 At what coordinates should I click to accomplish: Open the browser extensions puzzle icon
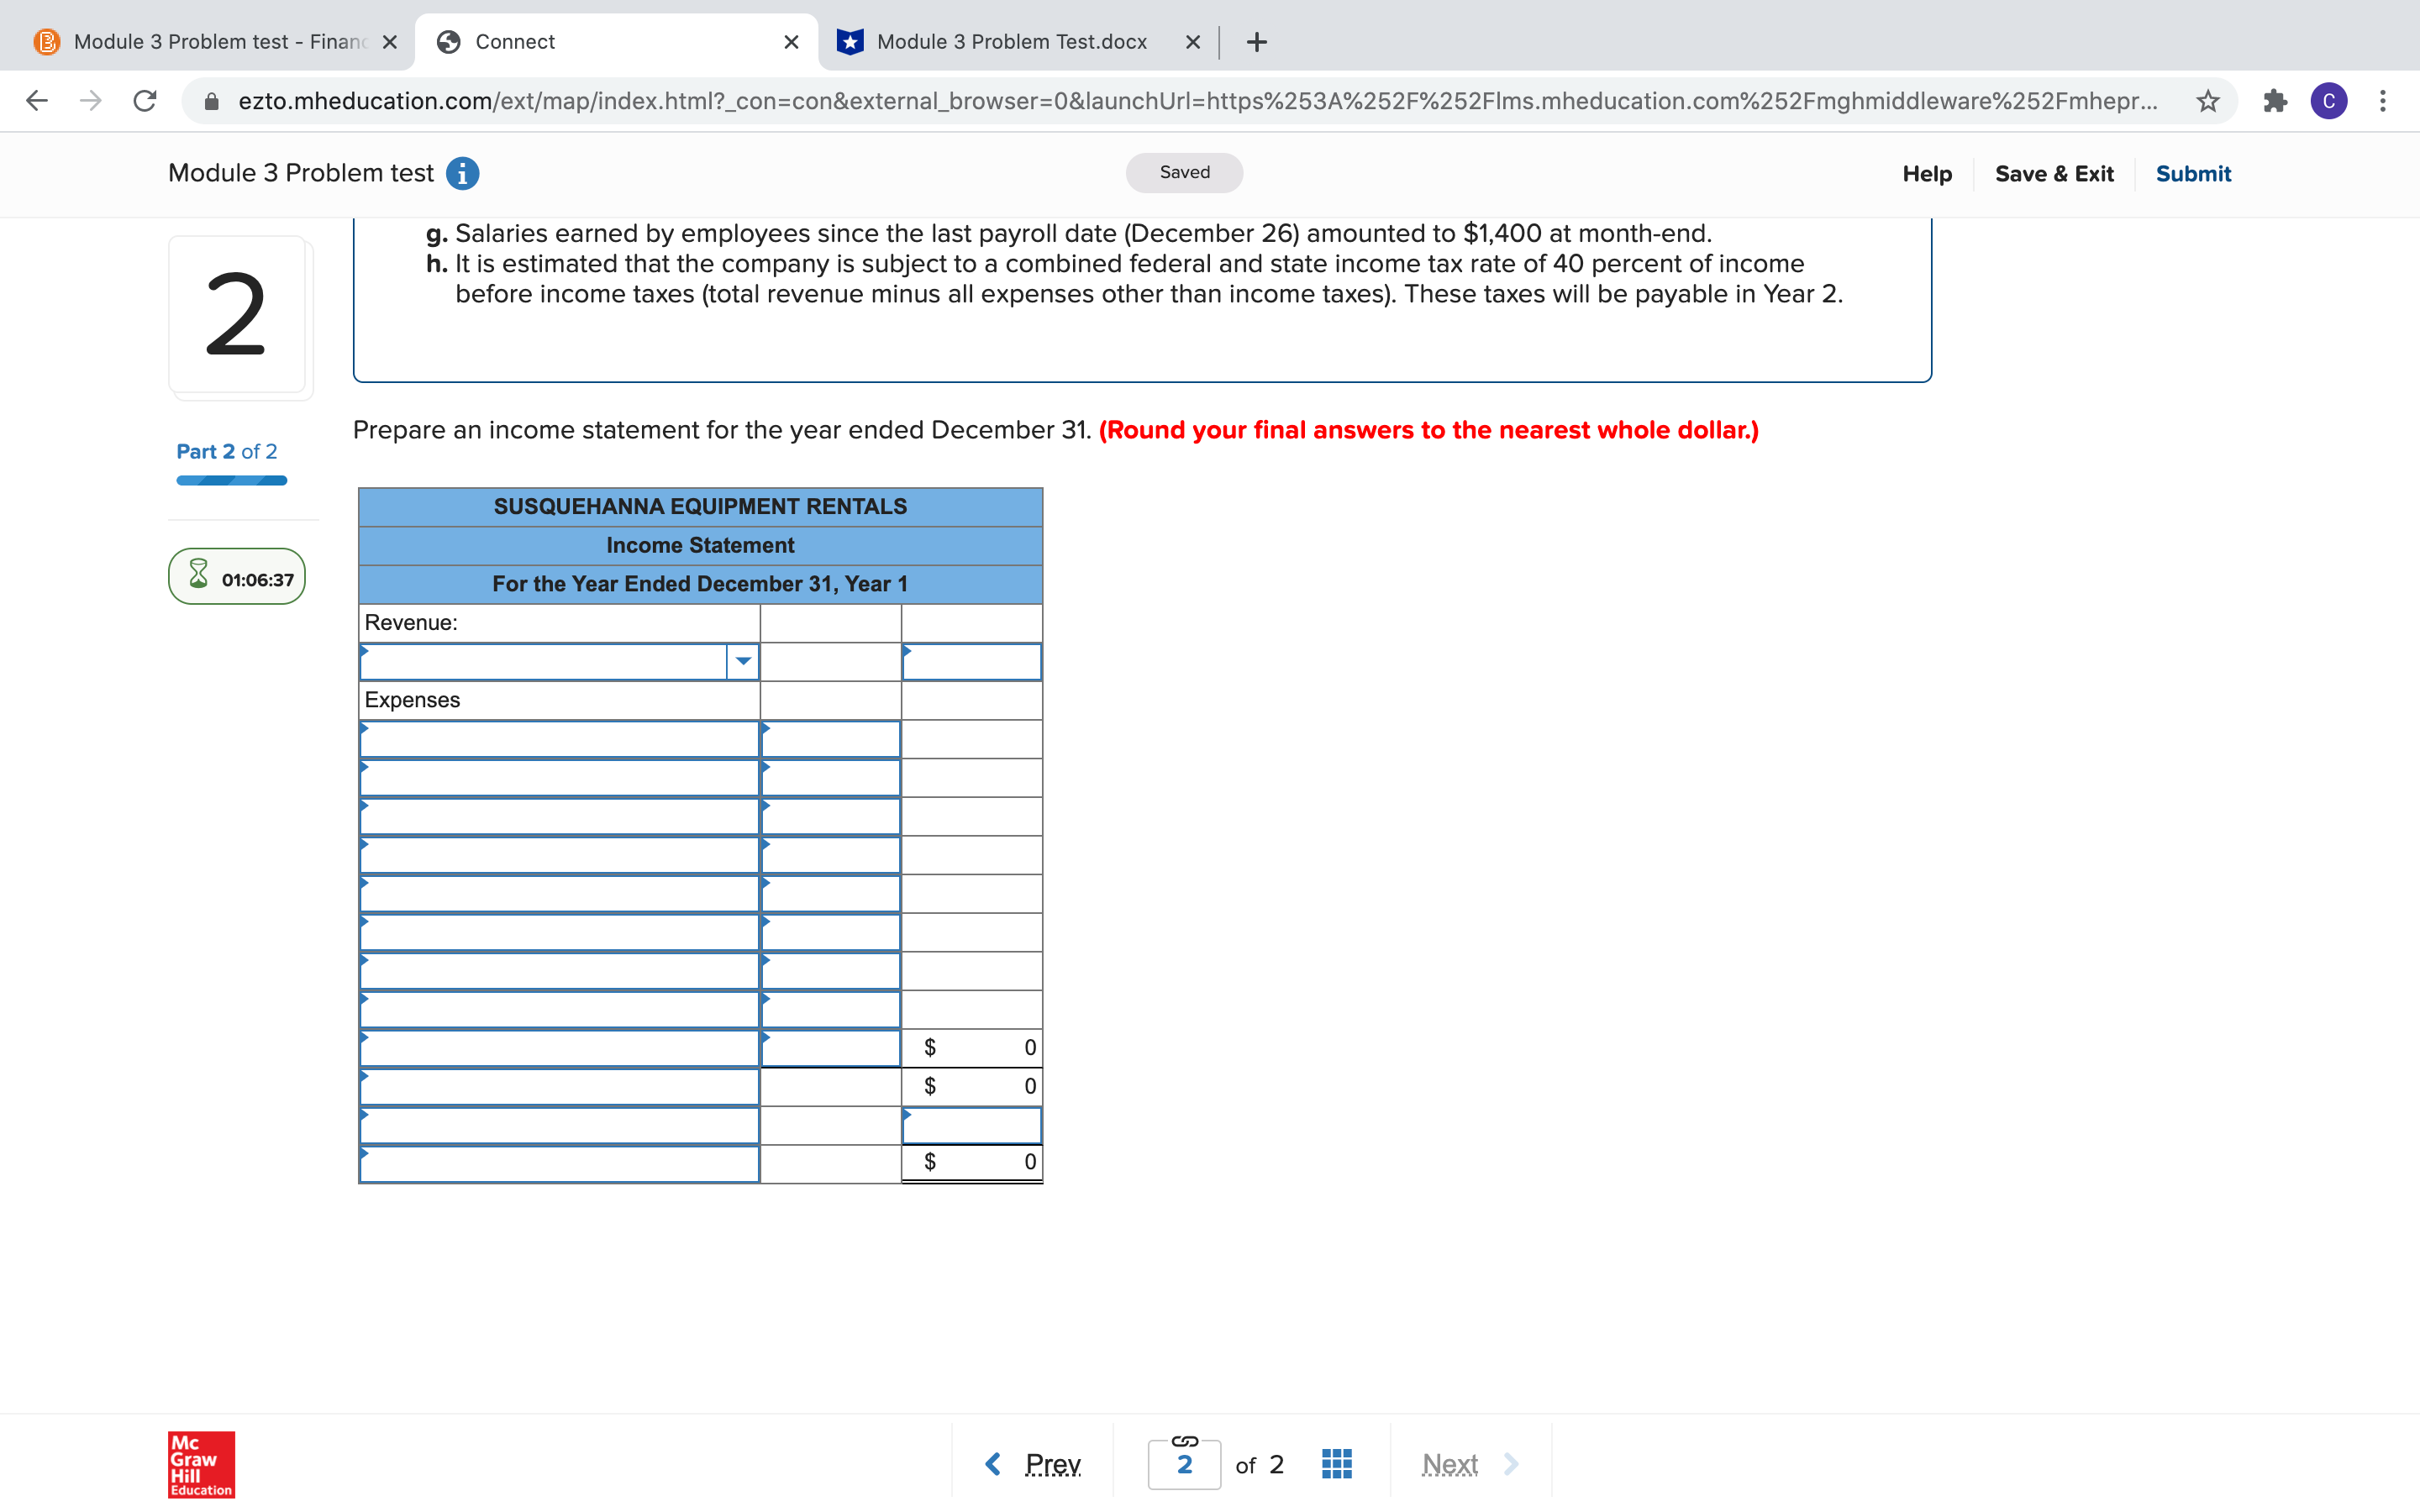click(x=2274, y=101)
